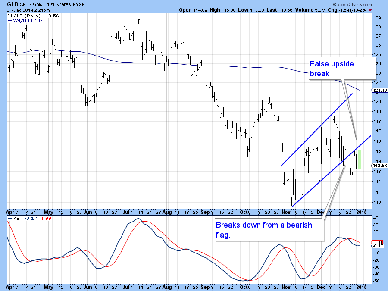Viewport: 388px width, 291px height.
Task: Open the StockCharts.com credit link
Action: click(x=352, y=4)
